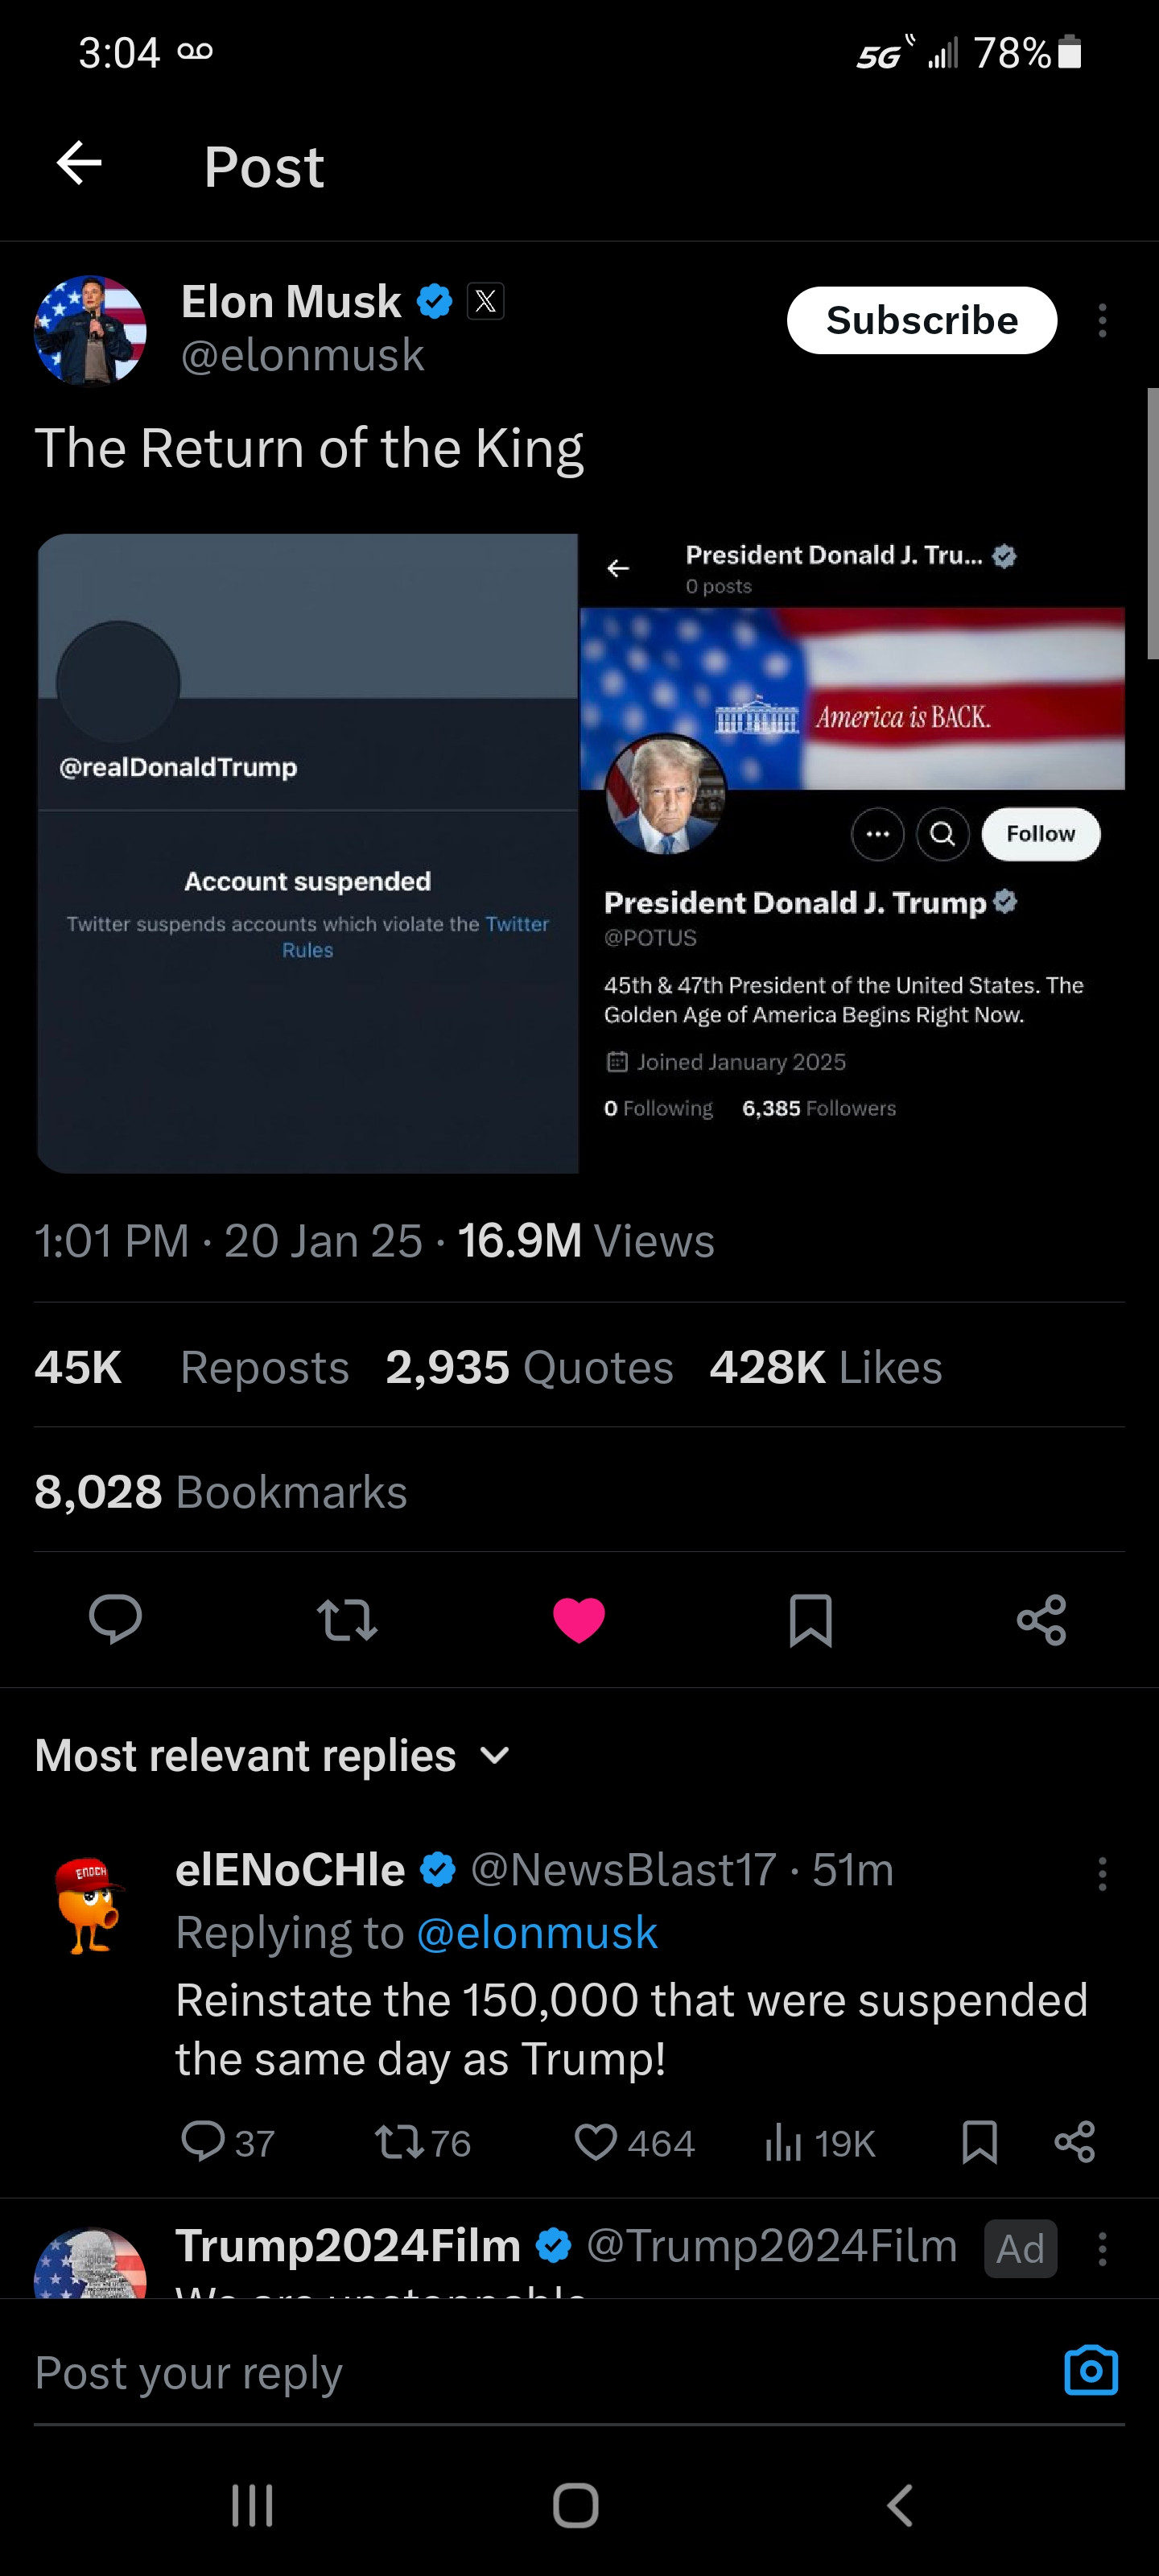Repost the main post using the repost icon

coord(347,1619)
